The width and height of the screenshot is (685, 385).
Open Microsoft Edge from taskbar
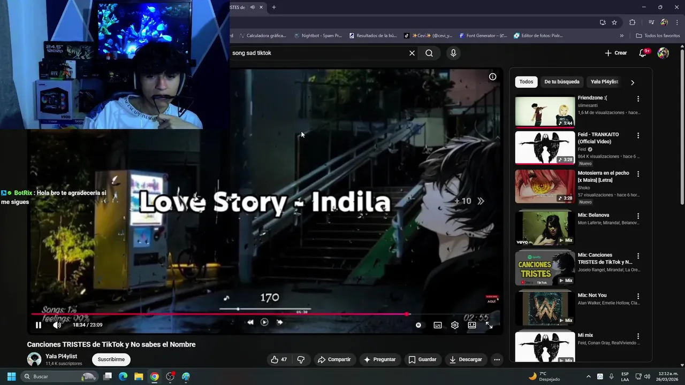point(123,376)
